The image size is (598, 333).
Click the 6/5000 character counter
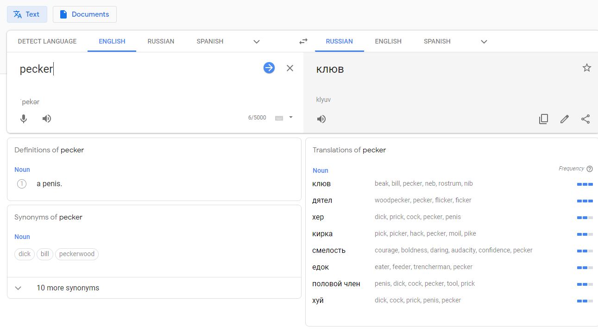pyautogui.click(x=257, y=118)
